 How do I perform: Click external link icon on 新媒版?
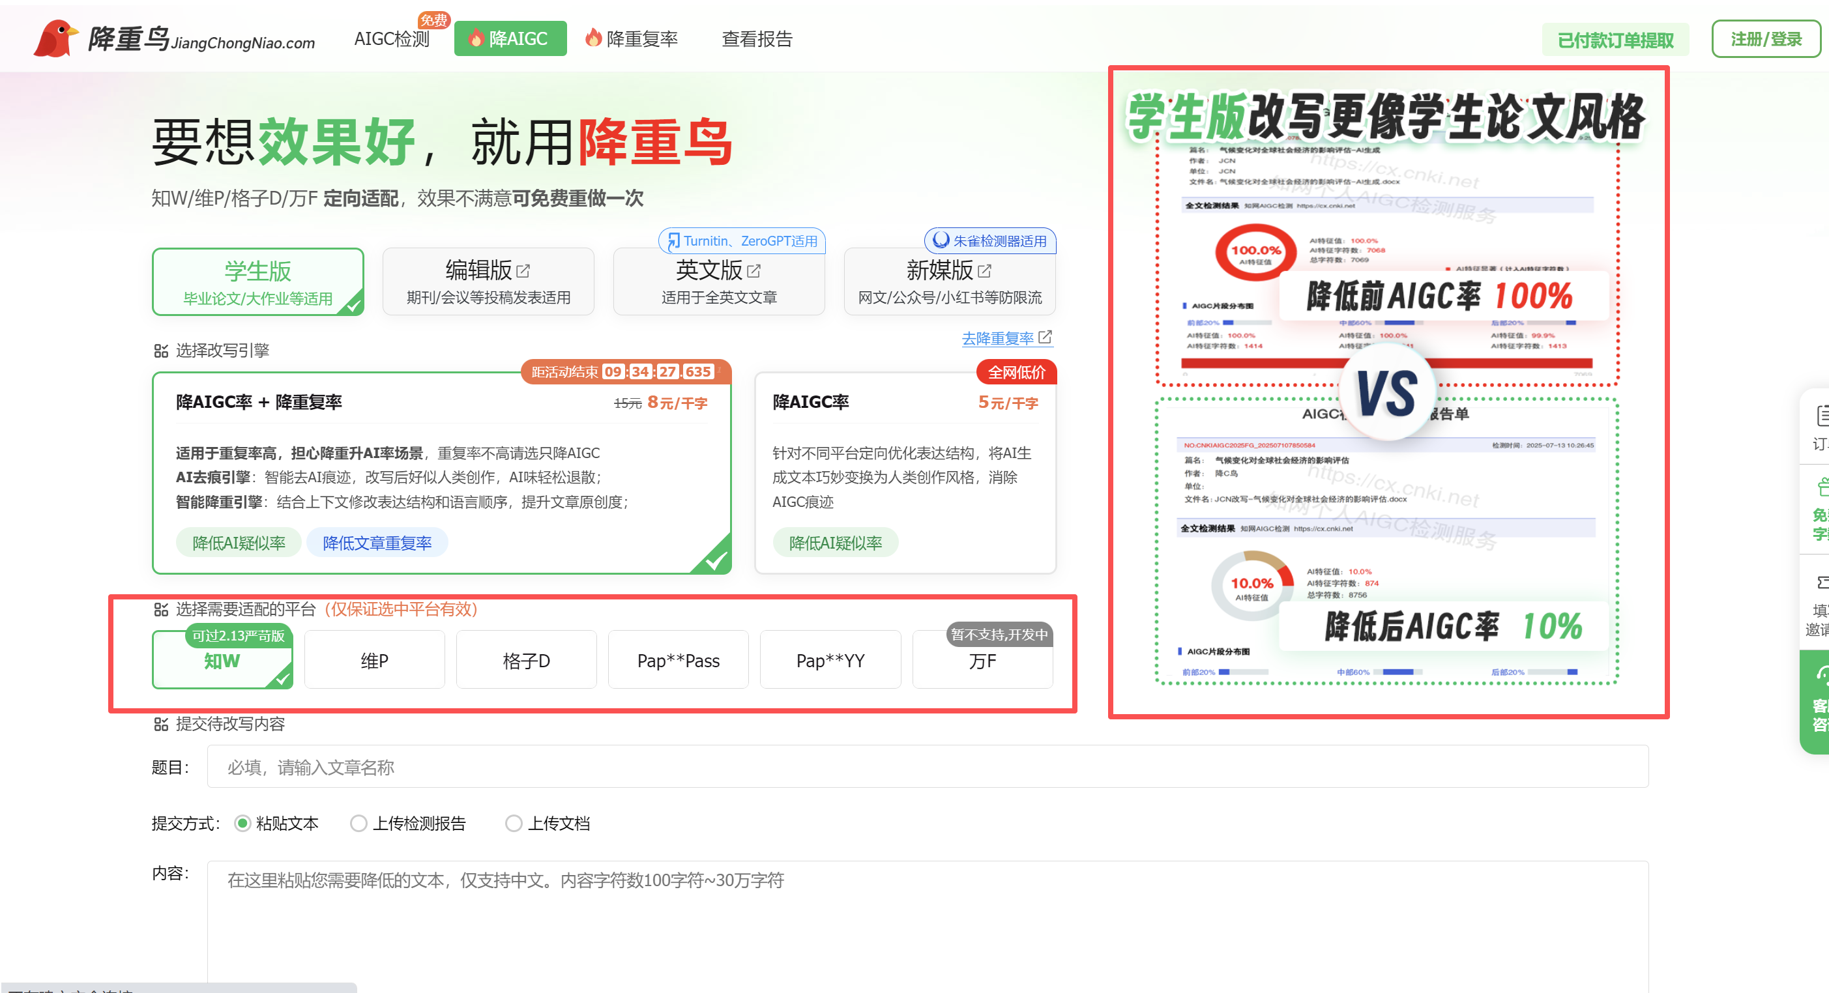pyautogui.click(x=985, y=270)
